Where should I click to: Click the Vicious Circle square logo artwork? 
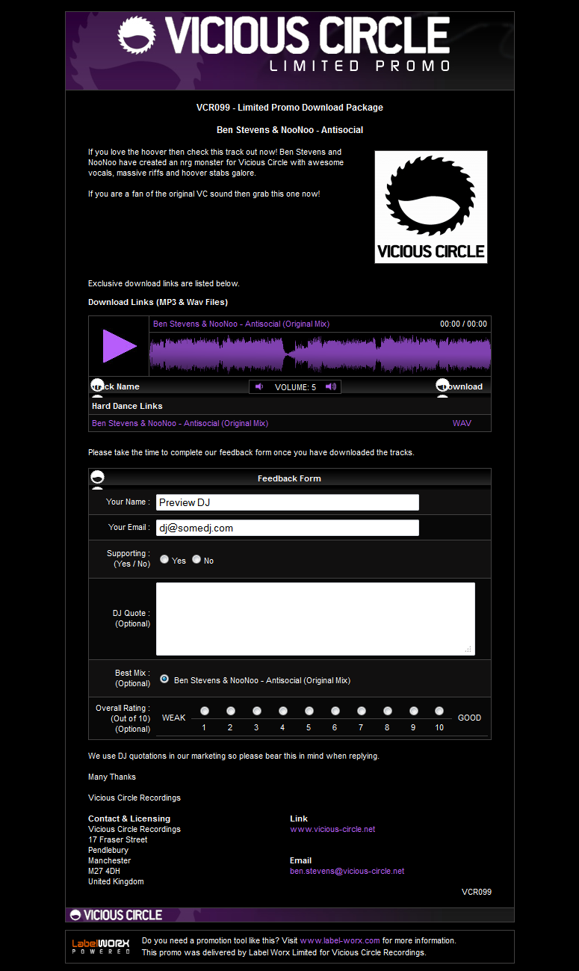tap(431, 207)
